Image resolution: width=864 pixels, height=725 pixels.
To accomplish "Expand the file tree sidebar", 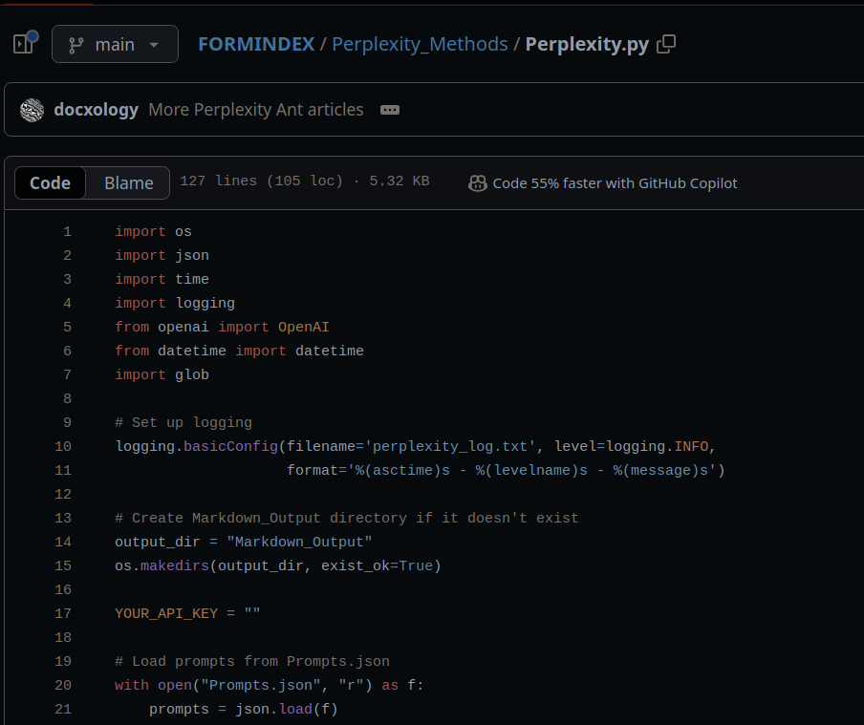I will (x=24, y=44).
